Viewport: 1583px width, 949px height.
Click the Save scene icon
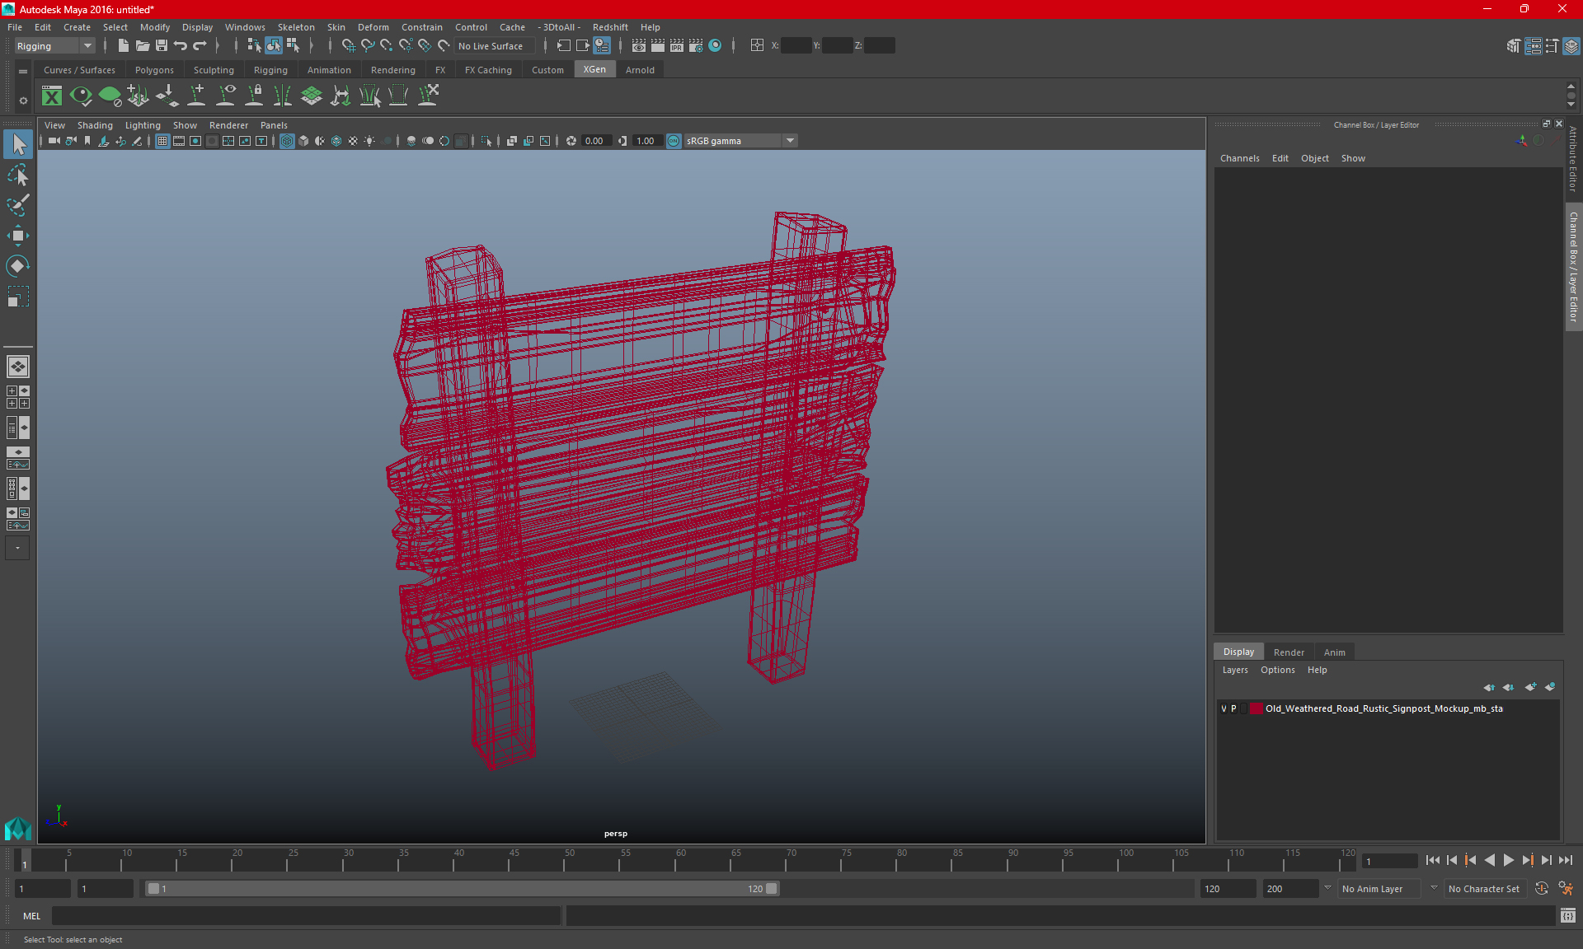162,46
